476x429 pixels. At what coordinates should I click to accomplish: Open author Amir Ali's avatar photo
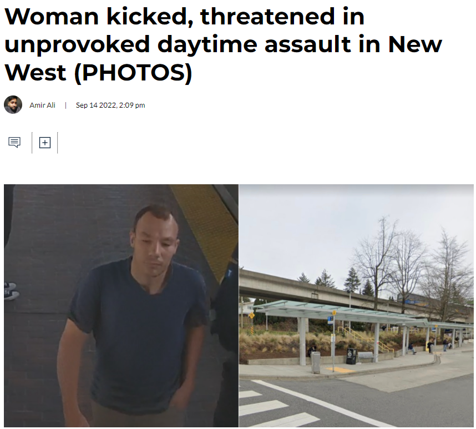pos(13,105)
